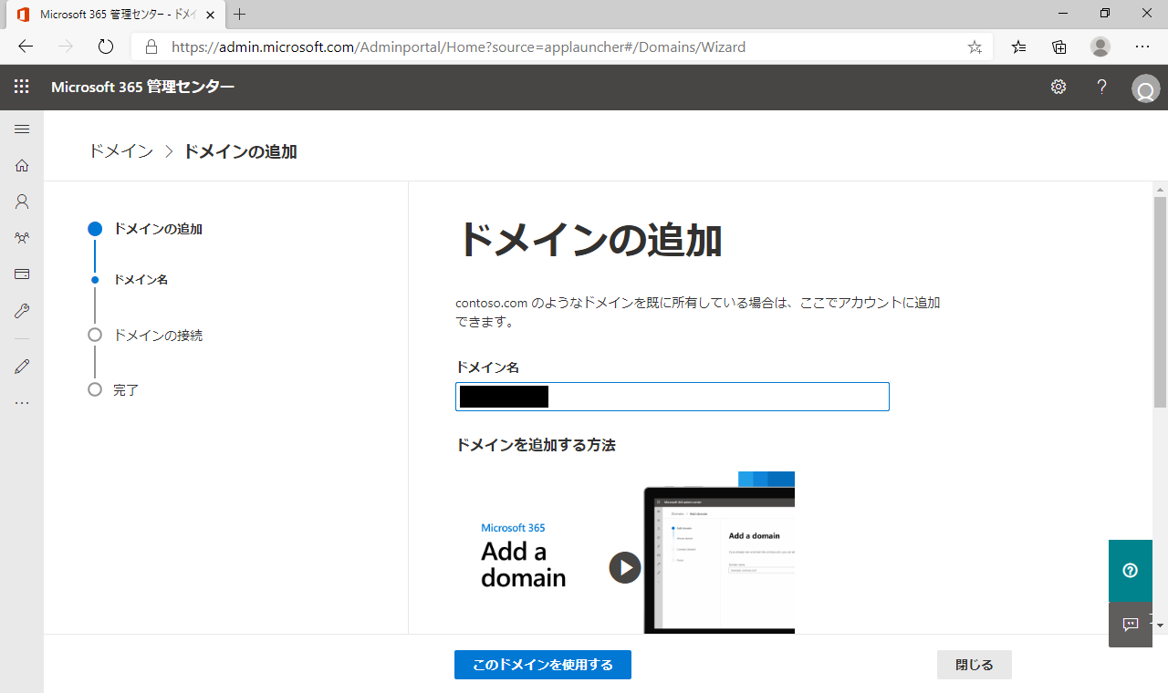View site info via the lock icon

coord(151,47)
